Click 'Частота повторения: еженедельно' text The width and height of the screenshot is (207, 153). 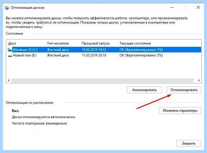(39, 123)
